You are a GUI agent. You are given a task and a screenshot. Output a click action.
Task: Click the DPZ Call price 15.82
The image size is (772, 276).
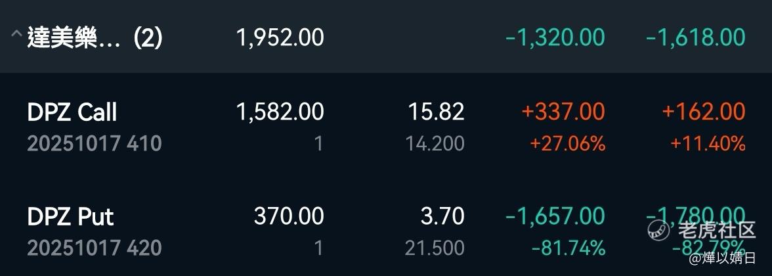coord(436,112)
